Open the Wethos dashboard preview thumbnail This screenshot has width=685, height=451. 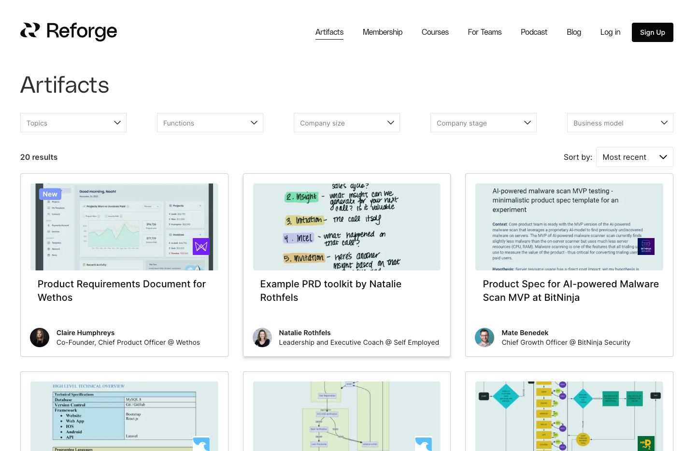point(124,227)
